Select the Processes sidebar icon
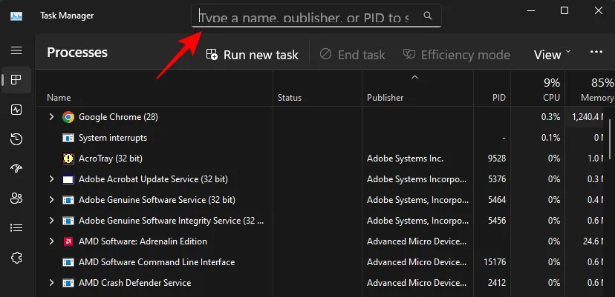This screenshot has height=297, width=615. (16, 80)
